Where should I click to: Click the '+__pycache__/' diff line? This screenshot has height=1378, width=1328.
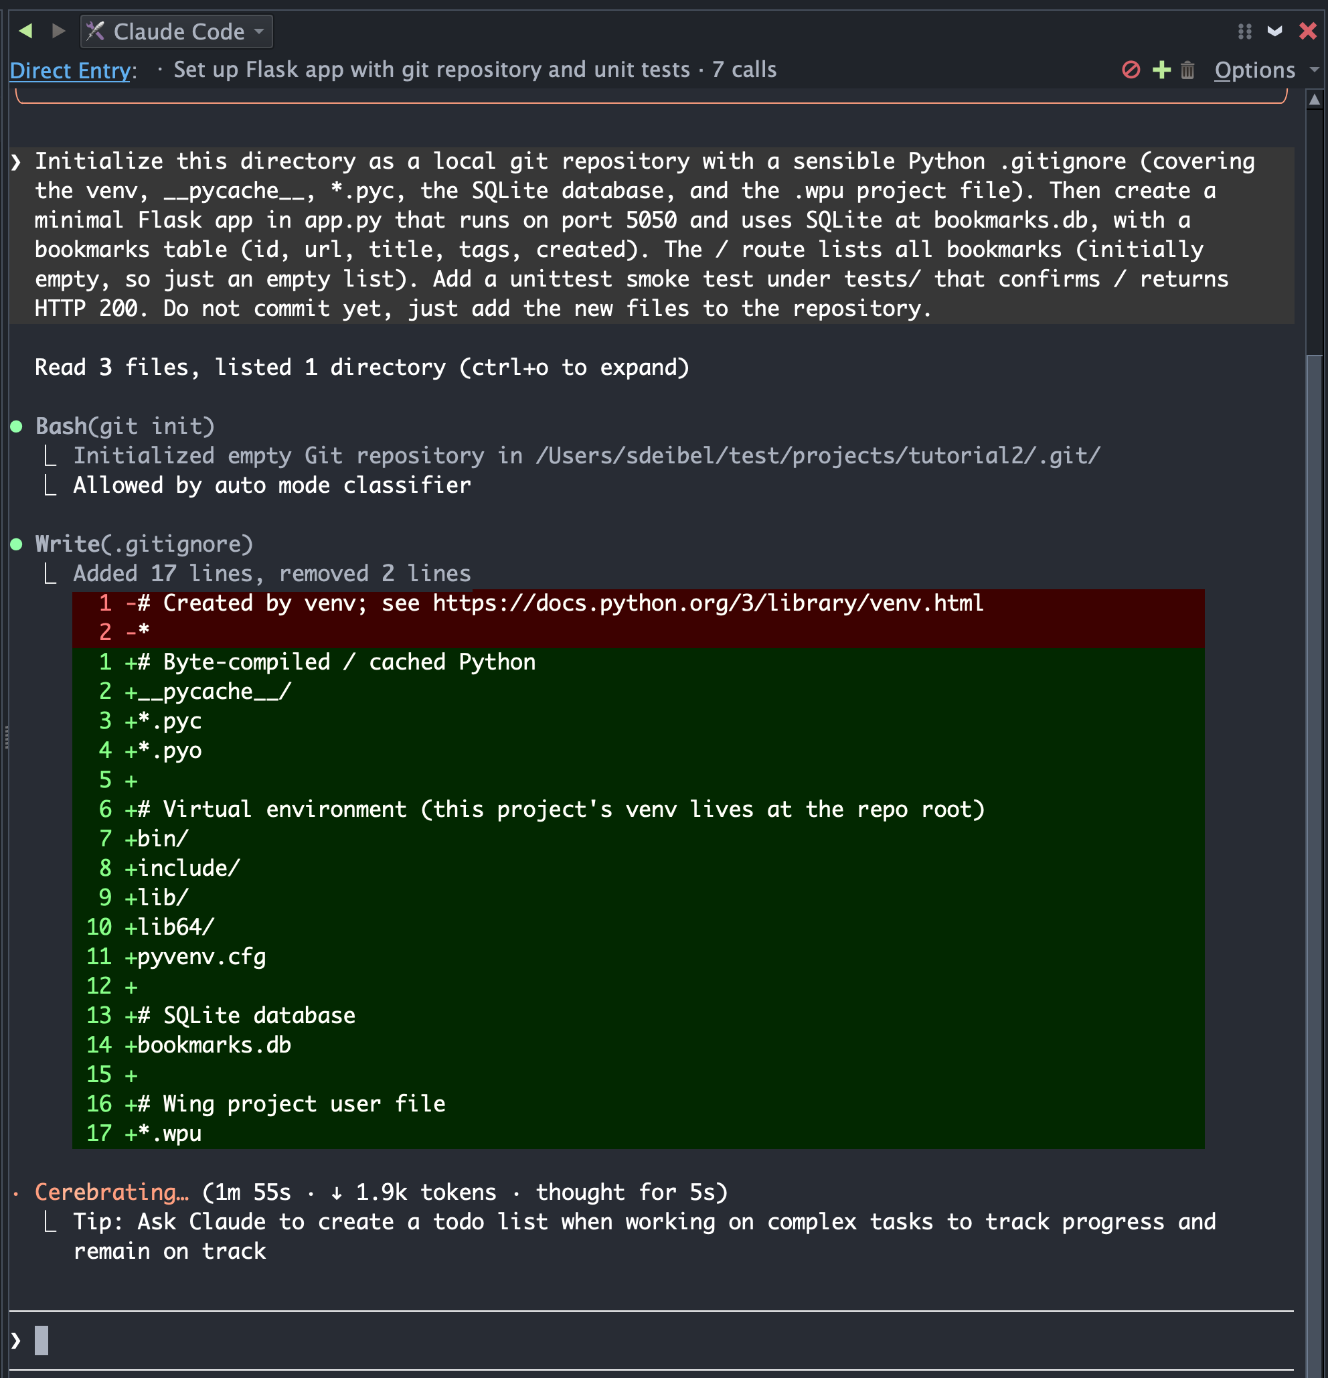click(x=638, y=692)
